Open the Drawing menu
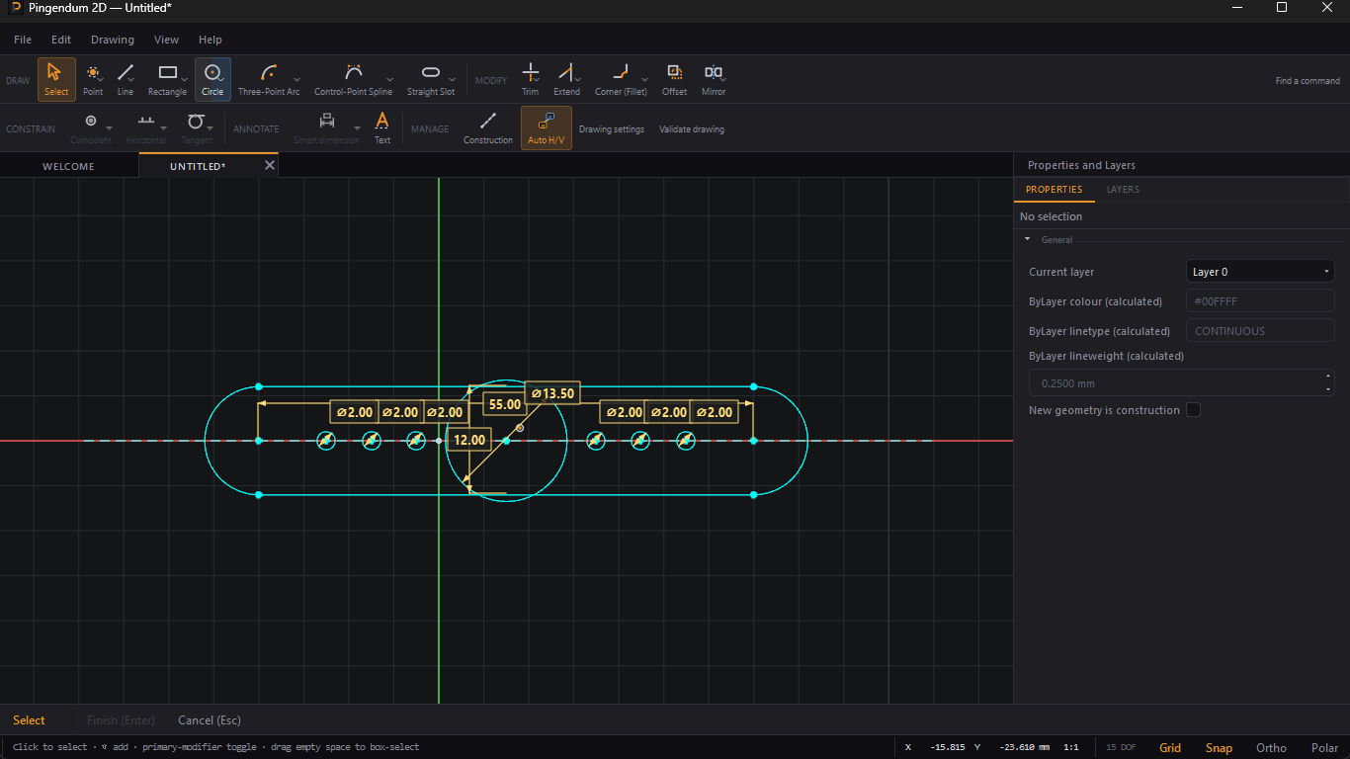Viewport: 1350px width, 759px height. coord(113,40)
